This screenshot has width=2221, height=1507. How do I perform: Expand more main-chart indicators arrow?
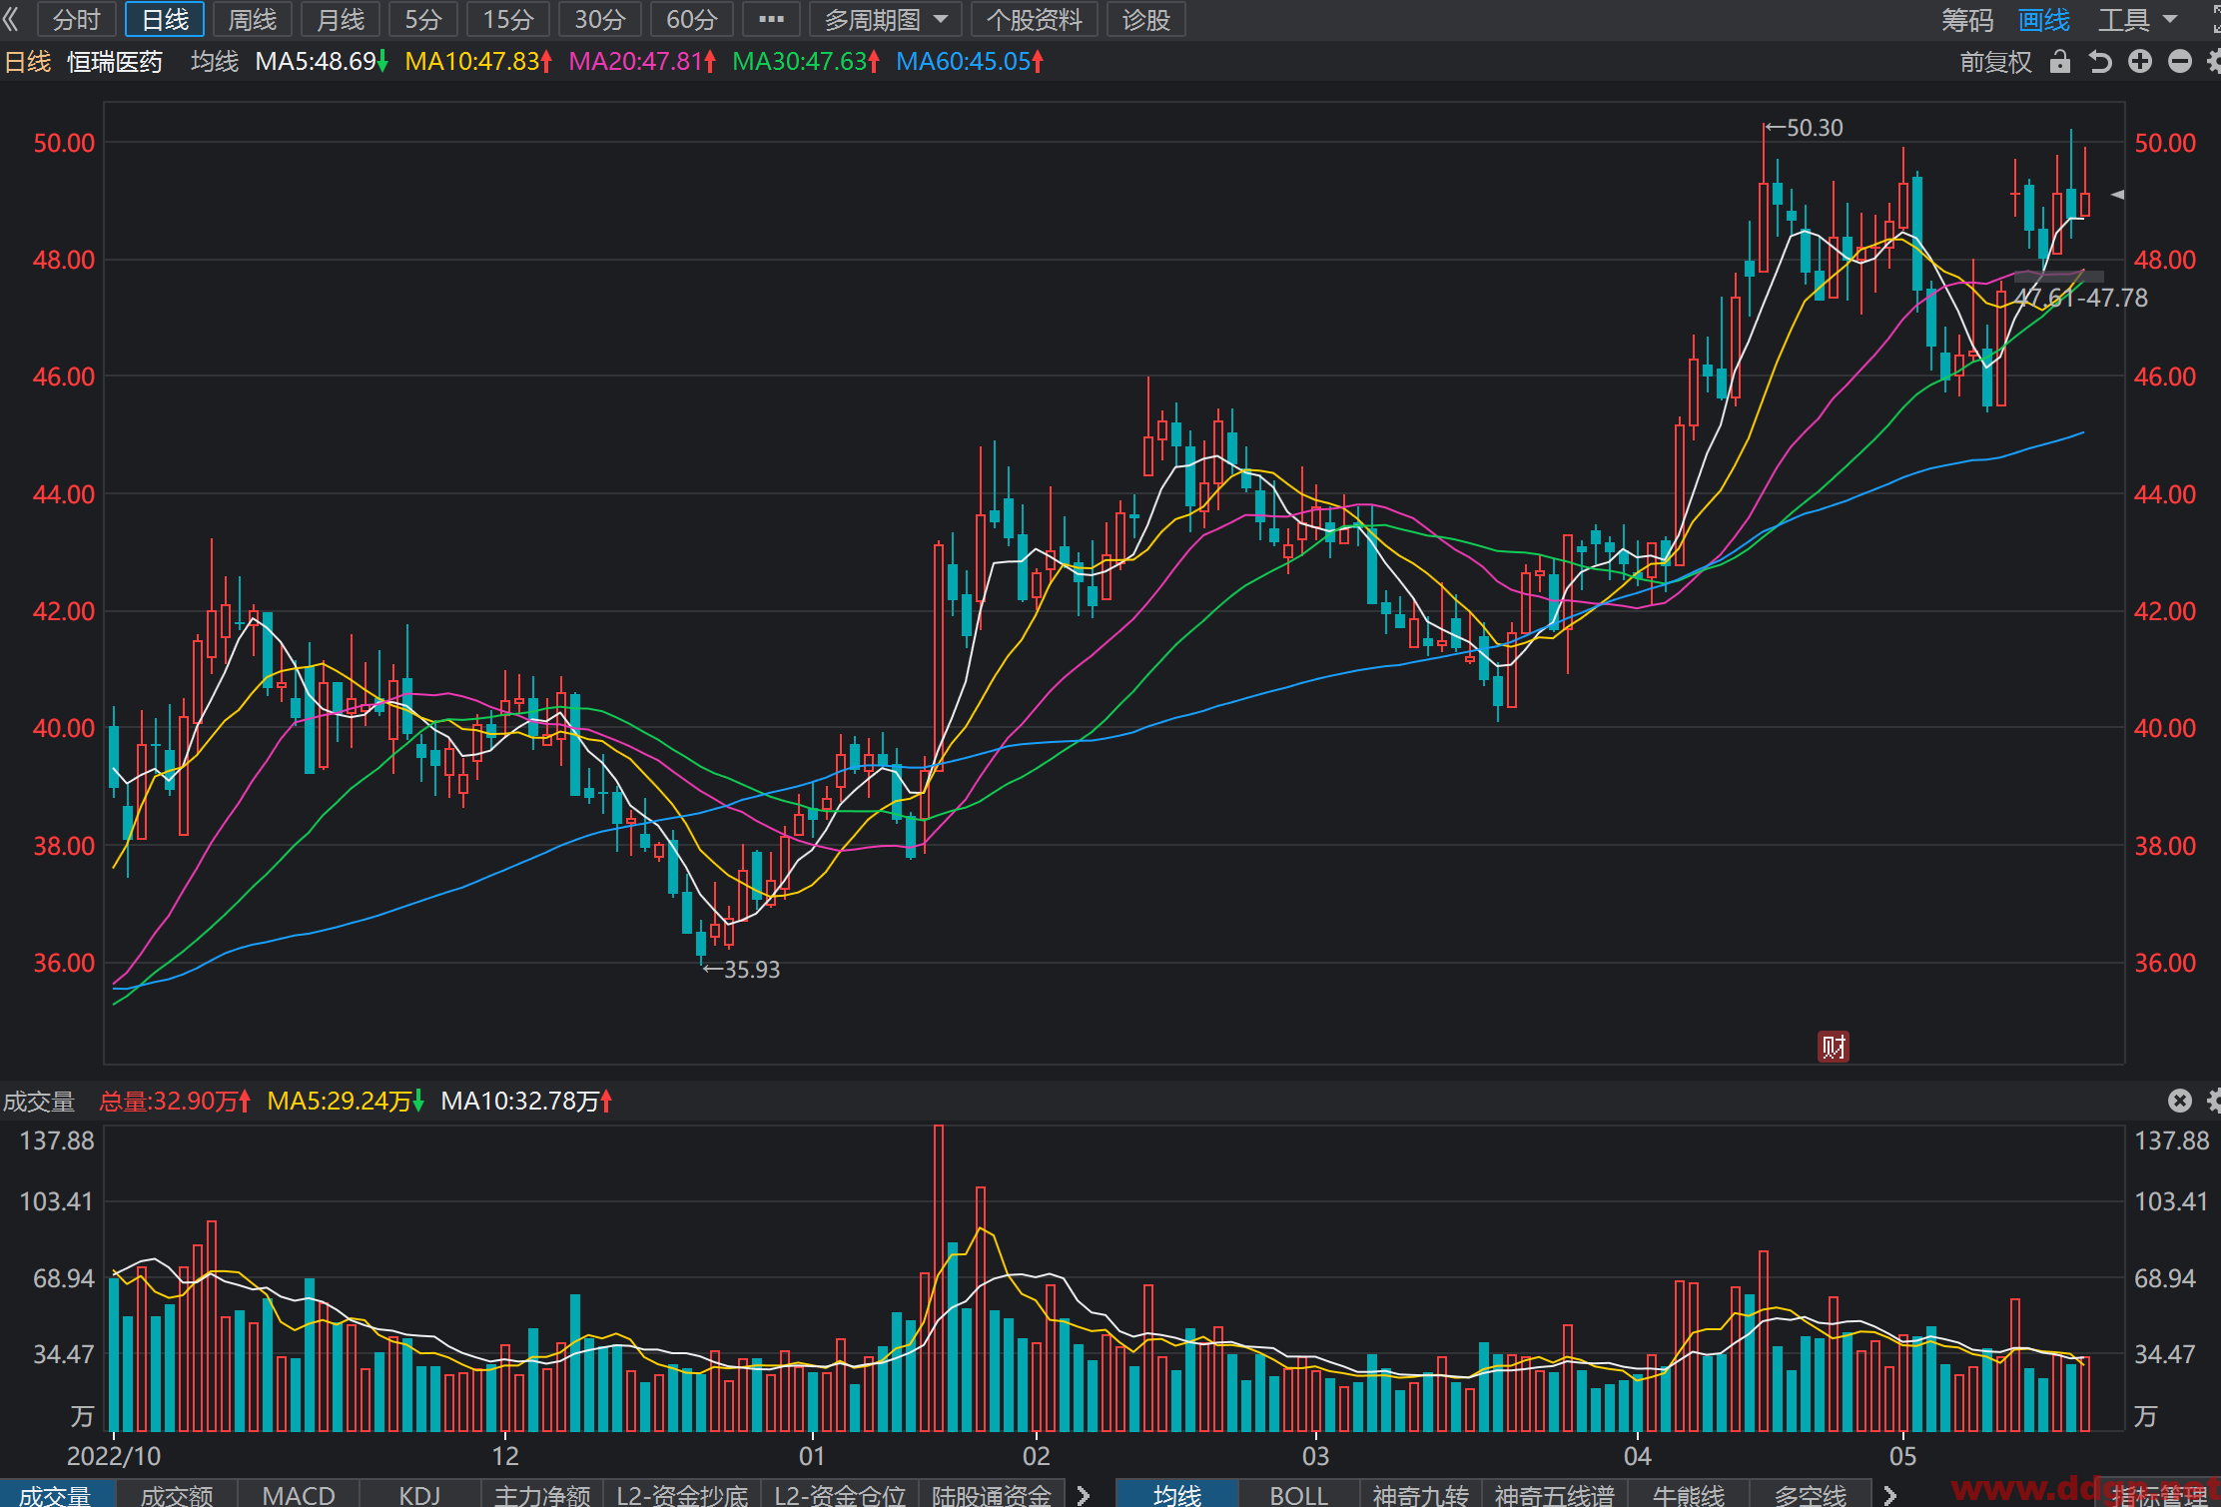[1889, 1494]
